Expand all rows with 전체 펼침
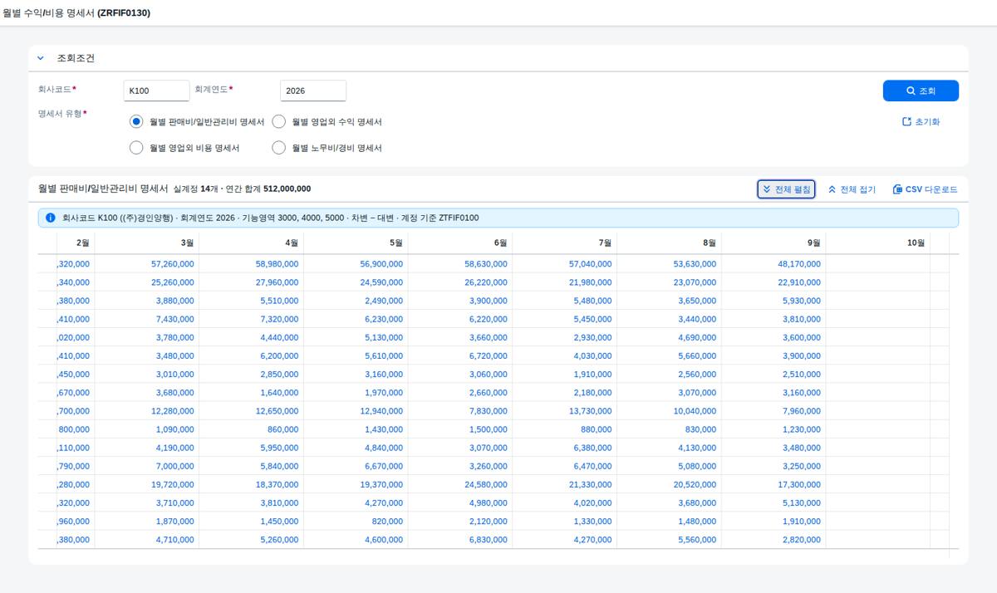Screen dimensions: 997x593 click(786, 189)
